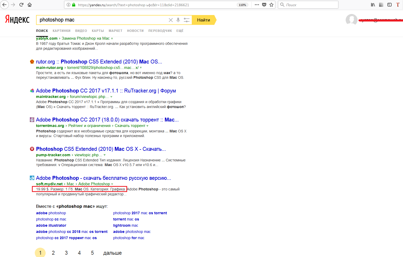
Task: Open Adobe Photoshop CC 2017 RuTracker result
Action: [x=106, y=91]
